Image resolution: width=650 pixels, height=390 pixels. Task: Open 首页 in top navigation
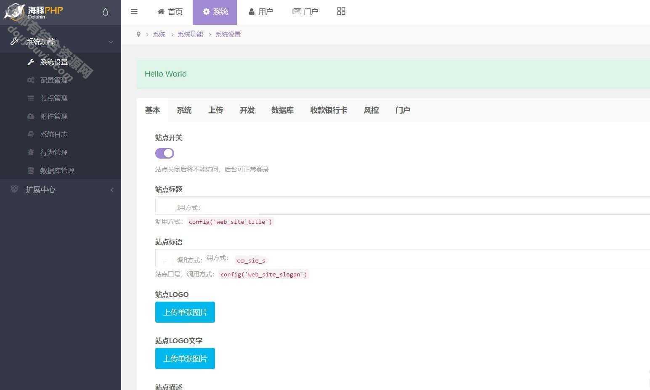pyautogui.click(x=170, y=12)
